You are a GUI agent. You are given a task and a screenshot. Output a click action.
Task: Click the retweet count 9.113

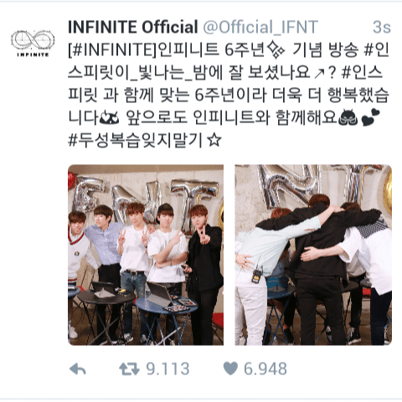(x=167, y=368)
